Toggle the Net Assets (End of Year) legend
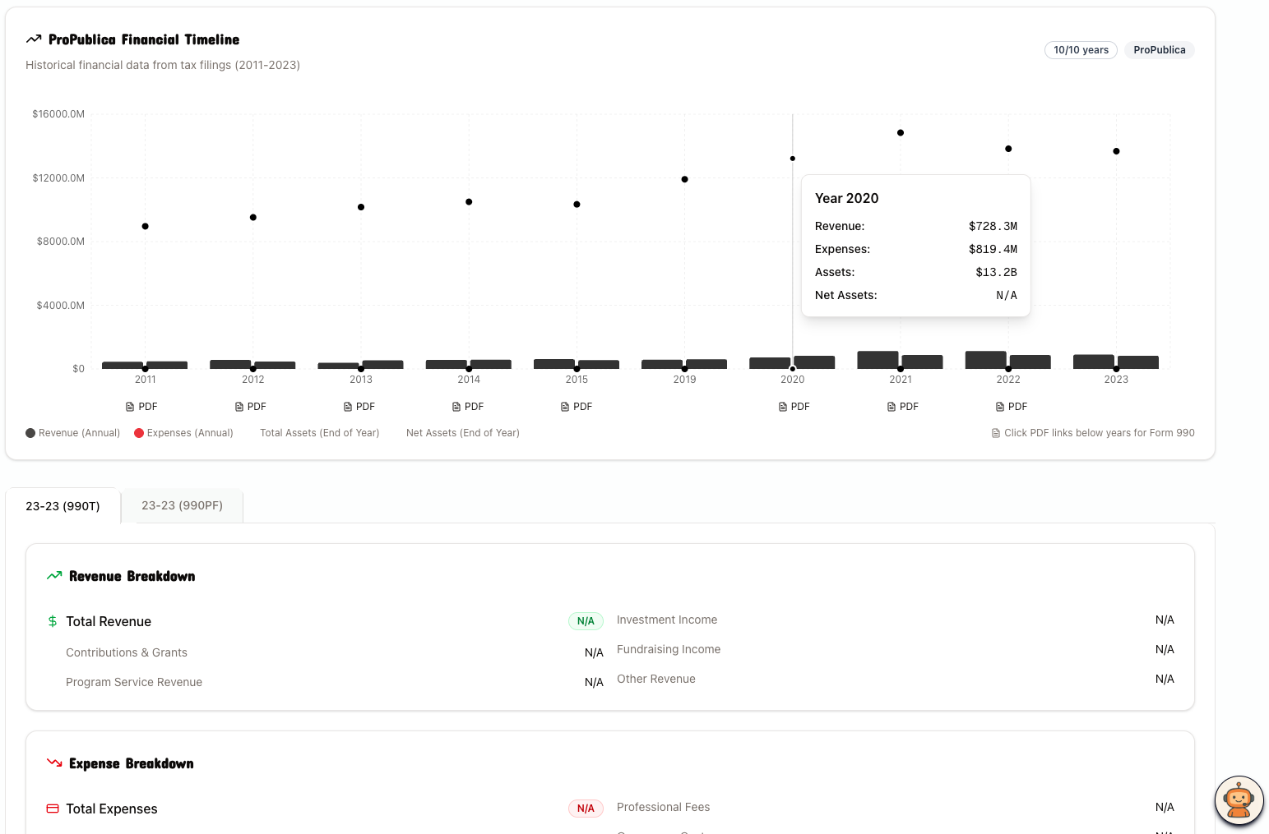Viewport: 1269px width, 834px height. (x=462, y=433)
